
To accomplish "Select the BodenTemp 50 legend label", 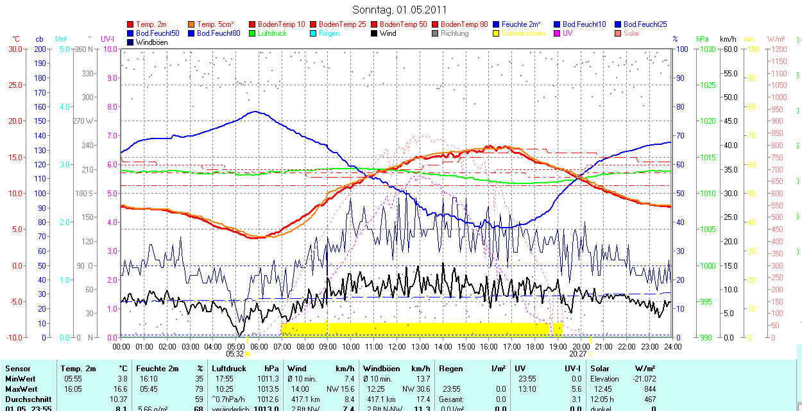I will (x=404, y=24).
